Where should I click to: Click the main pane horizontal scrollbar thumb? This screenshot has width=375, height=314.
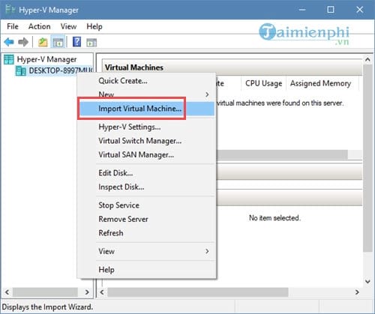(198, 292)
